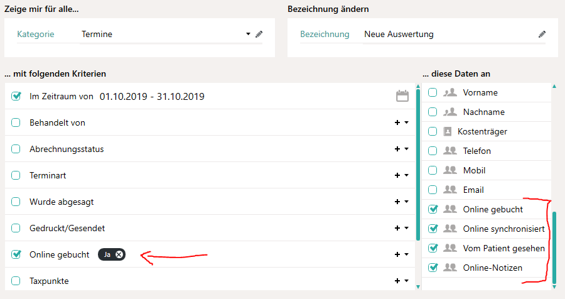Uncheck the Online gebucht criteria checkbox
The width and height of the screenshot is (565, 299).
coord(16,254)
